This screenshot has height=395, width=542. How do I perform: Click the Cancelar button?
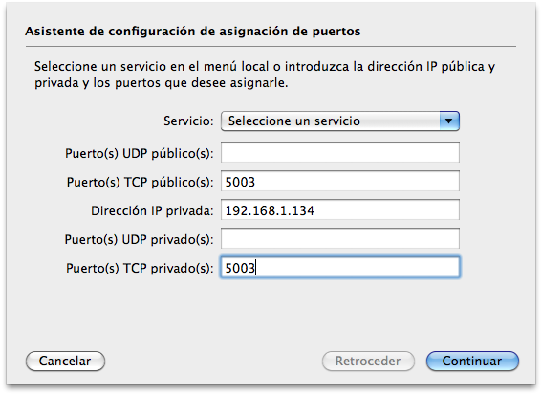coord(65,362)
